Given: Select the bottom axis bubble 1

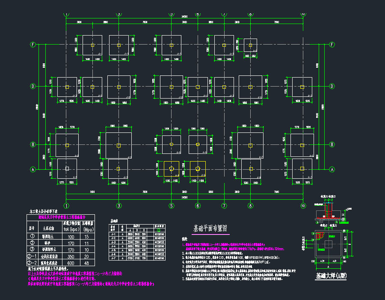Looking at the screenshot, I should click(x=66, y=206).
